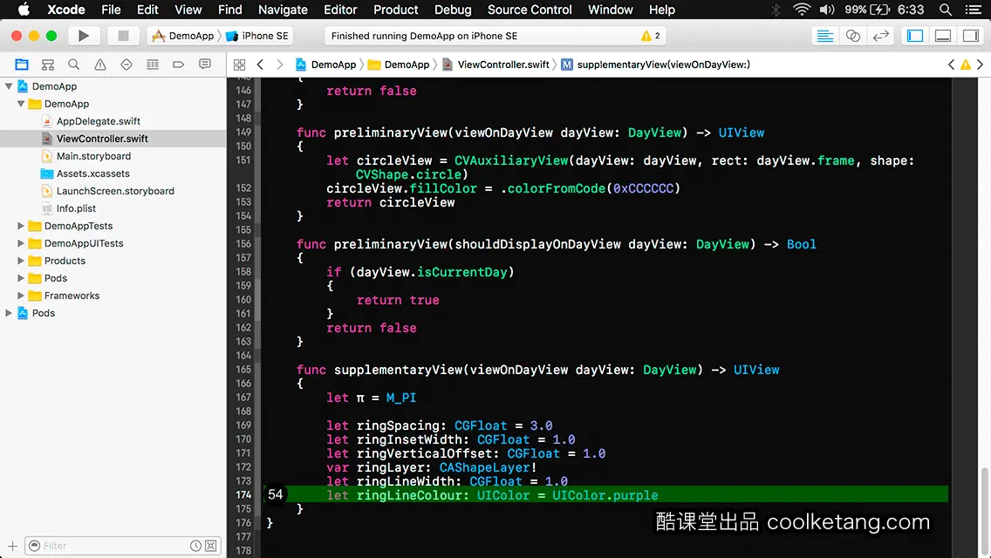Add a new file with plus button

(x=12, y=546)
